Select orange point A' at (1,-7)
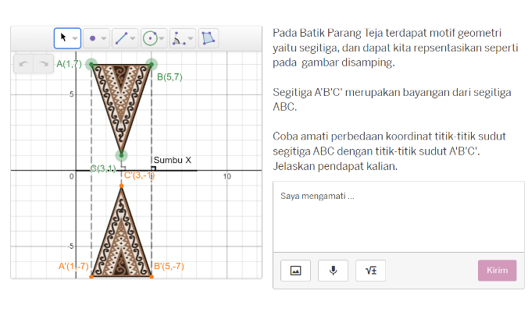This screenshot has width=528, height=312. coord(91,276)
